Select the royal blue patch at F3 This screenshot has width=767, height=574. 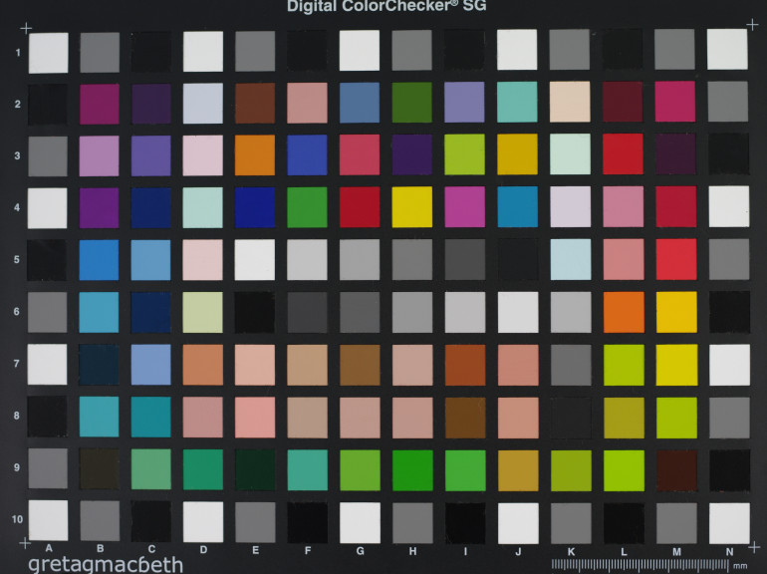tap(307, 155)
